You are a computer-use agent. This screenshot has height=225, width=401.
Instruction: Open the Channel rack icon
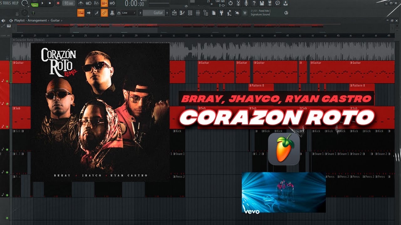pyautogui.click(x=190, y=13)
